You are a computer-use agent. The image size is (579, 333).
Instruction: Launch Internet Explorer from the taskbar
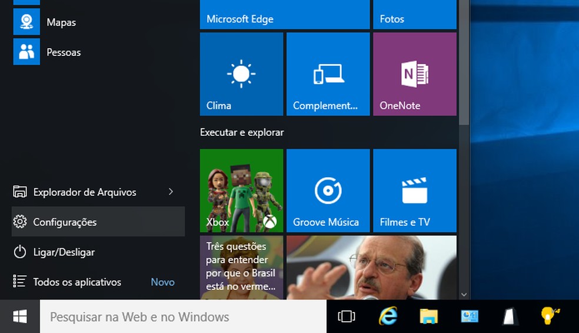point(388,317)
